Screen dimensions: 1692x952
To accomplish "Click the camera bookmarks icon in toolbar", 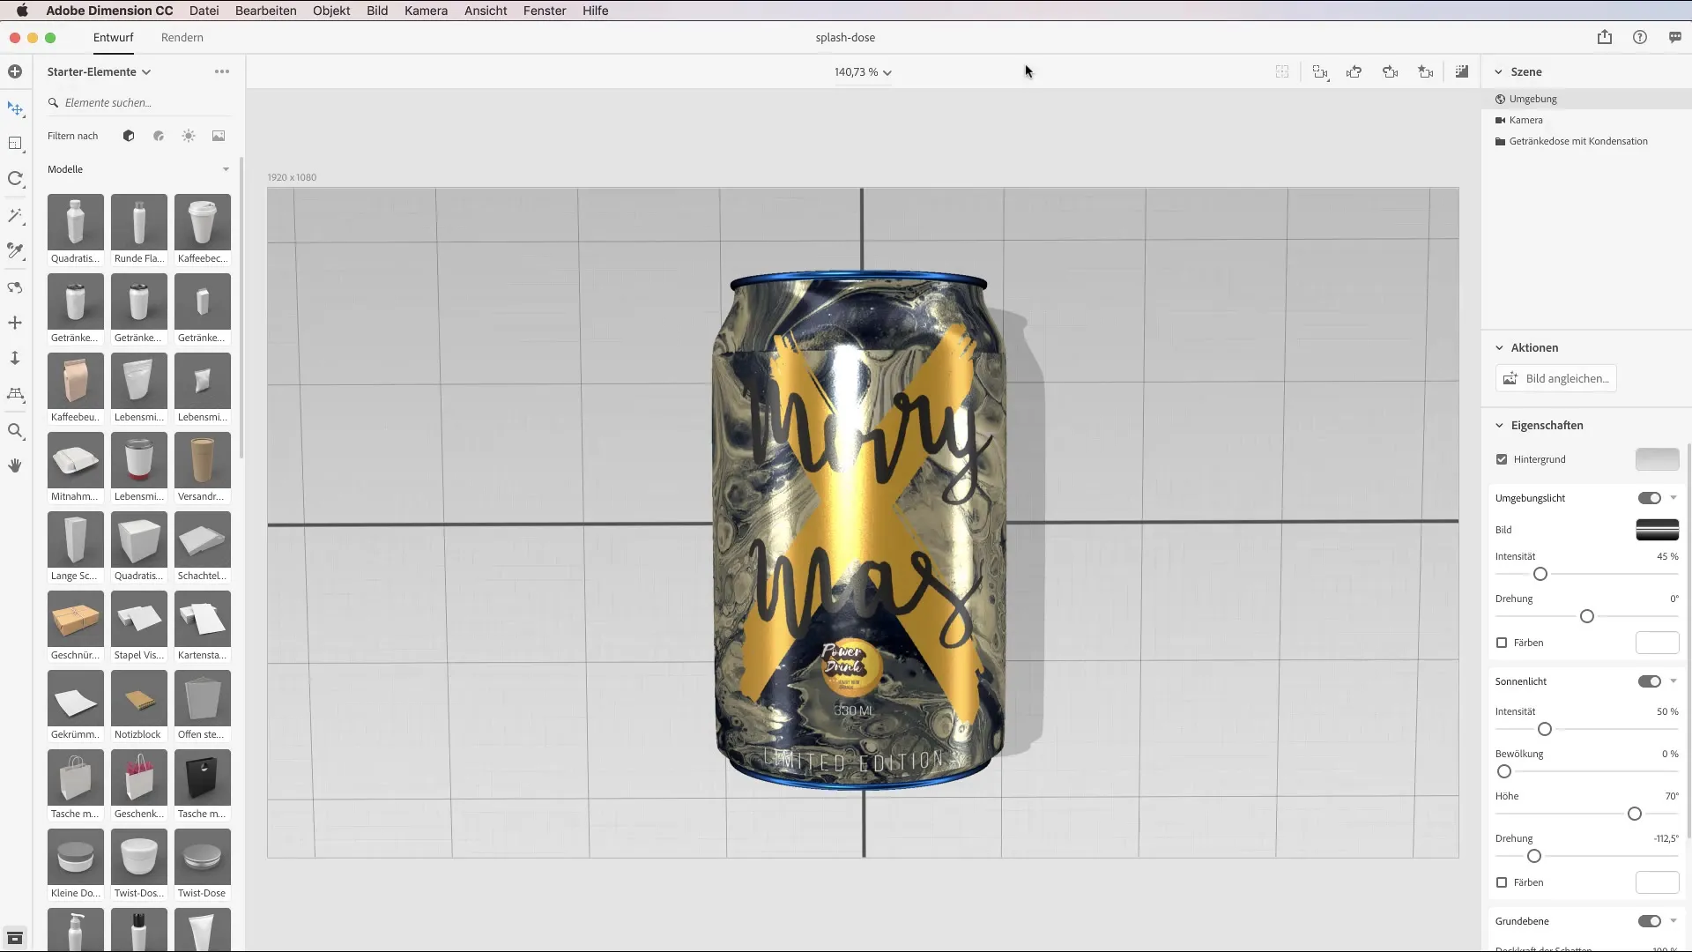I will click(1425, 72).
